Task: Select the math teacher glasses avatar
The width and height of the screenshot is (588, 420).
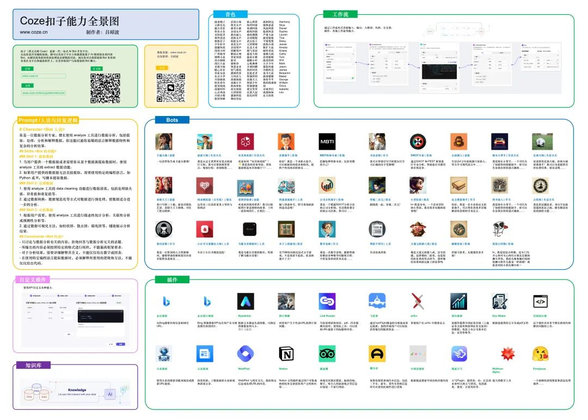Action: pos(327,229)
